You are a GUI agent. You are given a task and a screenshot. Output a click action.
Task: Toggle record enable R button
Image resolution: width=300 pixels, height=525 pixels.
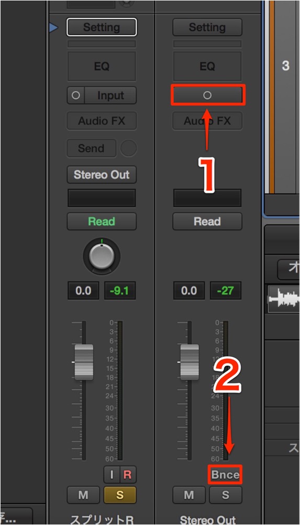point(127,475)
